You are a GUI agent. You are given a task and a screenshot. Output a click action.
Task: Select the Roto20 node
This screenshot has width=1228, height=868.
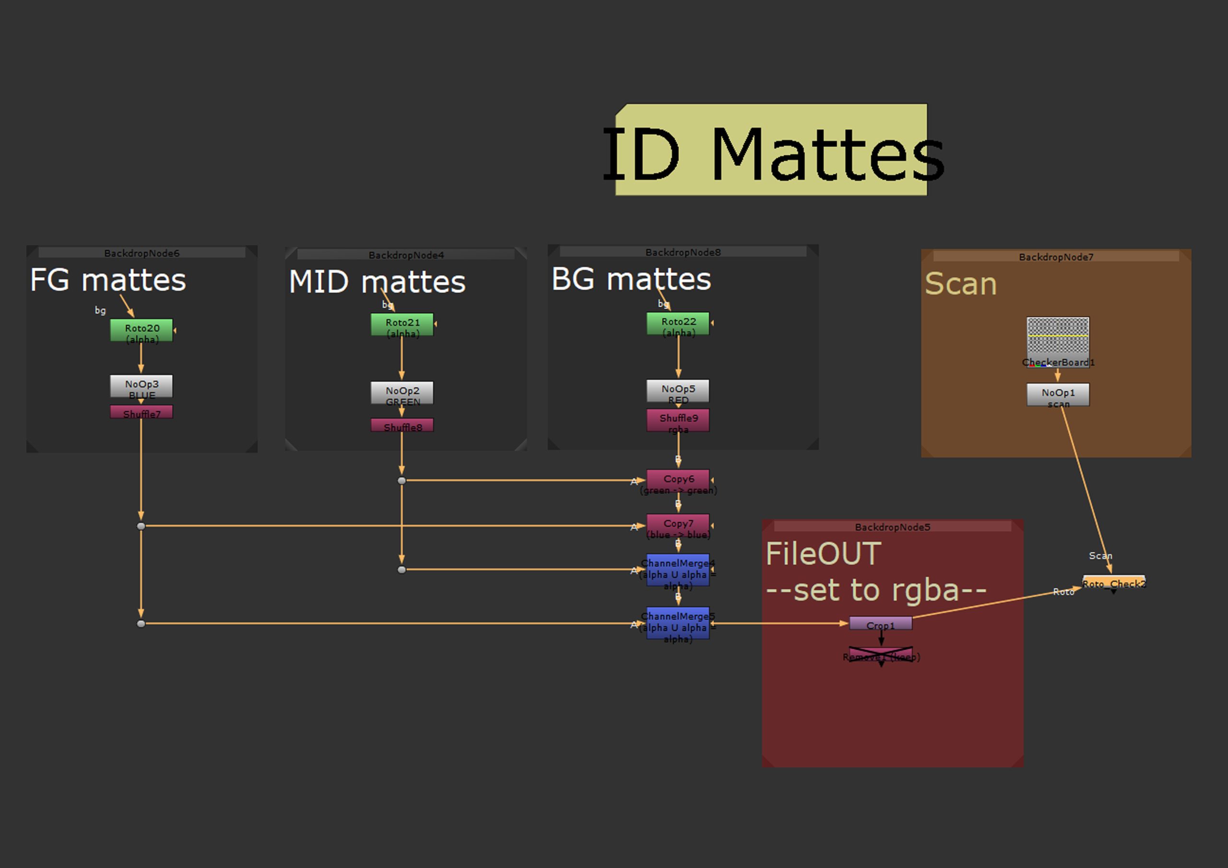[141, 330]
